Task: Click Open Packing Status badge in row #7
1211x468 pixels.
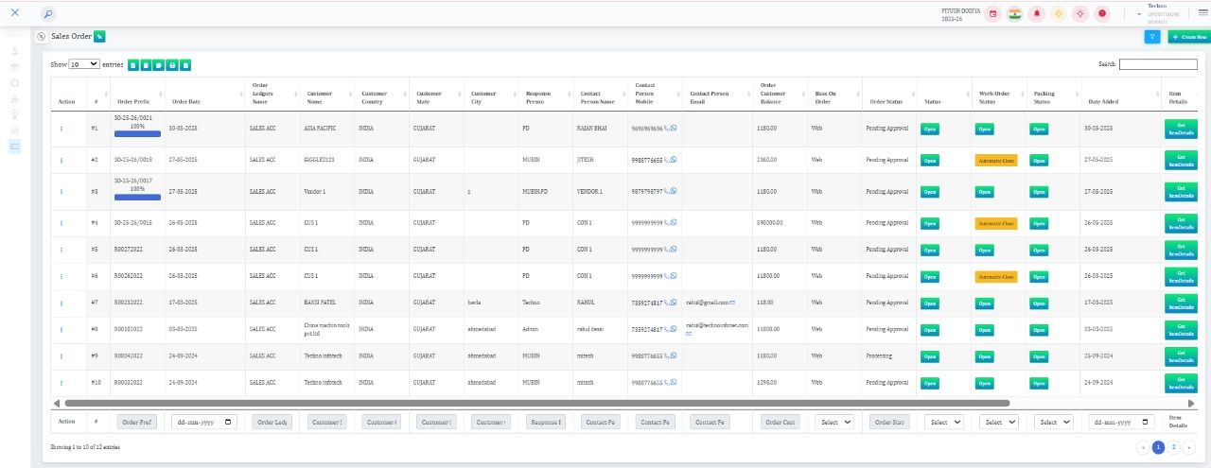Action: [1040, 303]
